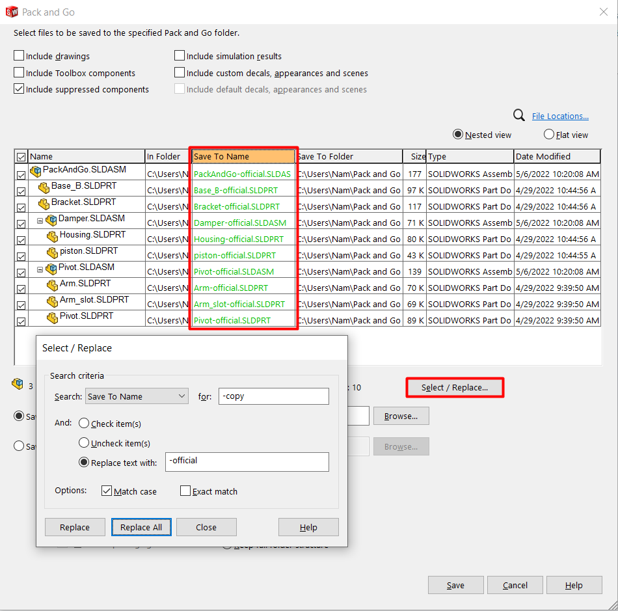This screenshot has width=618, height=611.
Task: Click the assembly count icon below the table
Action: click(18, 383)
